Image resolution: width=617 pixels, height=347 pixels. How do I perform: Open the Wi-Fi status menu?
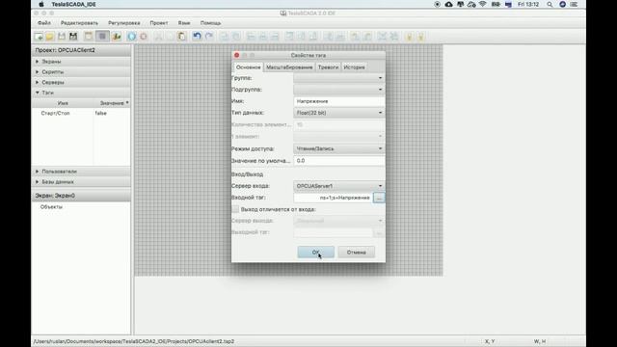point(483,4)
